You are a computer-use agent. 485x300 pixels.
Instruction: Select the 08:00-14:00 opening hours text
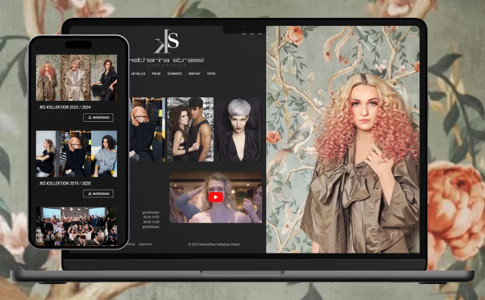[151, 222]
